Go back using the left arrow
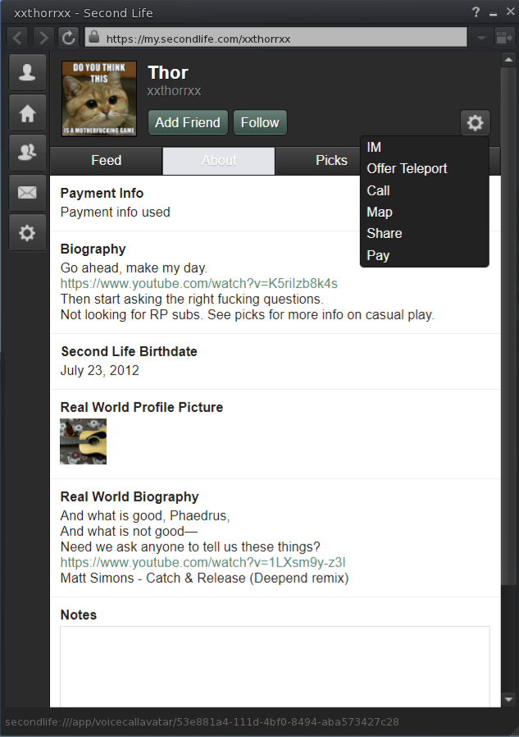The width and height of the screenshot is (519, 737). click(x=17, y=37)
